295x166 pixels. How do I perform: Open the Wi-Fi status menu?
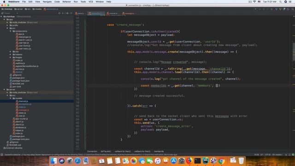click(x=254, y=2)
